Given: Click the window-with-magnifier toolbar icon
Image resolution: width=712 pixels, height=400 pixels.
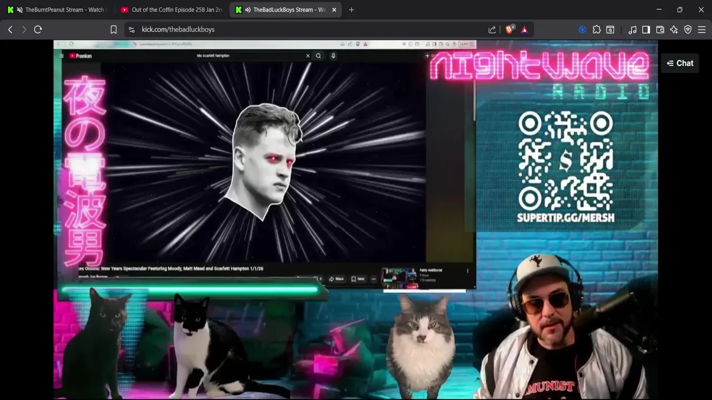Looking at the screenshot, I should tap(610, 29).
